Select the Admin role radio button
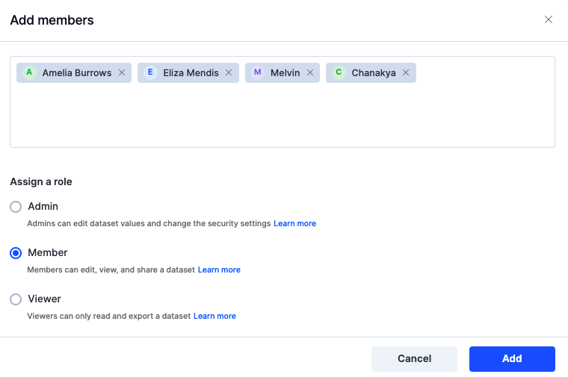This screenshot has width=568, height=377. (x=16, y=207)
